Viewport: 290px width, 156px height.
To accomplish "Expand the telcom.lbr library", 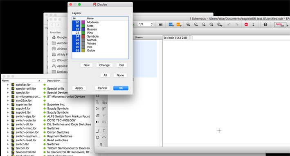I will click(8, 148).
